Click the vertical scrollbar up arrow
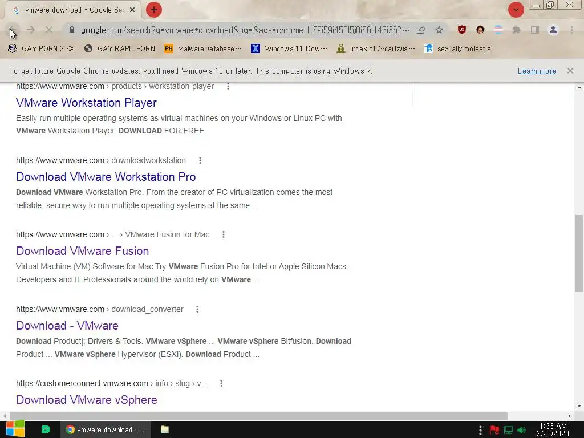 [579, 87]
